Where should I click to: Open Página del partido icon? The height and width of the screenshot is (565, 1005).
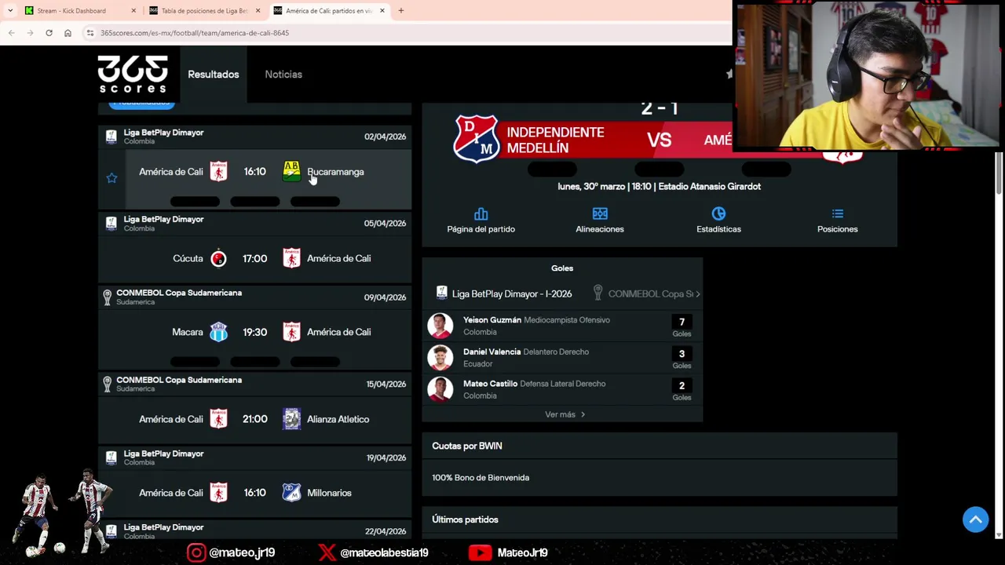[x=481, y=214]
